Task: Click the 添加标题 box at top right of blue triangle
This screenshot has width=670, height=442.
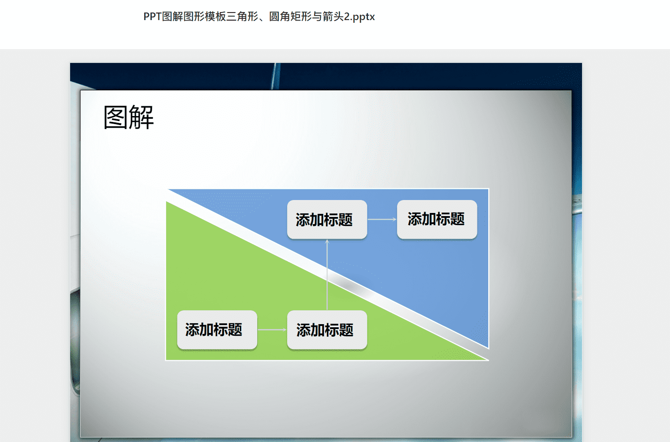Action: point(437,219)
